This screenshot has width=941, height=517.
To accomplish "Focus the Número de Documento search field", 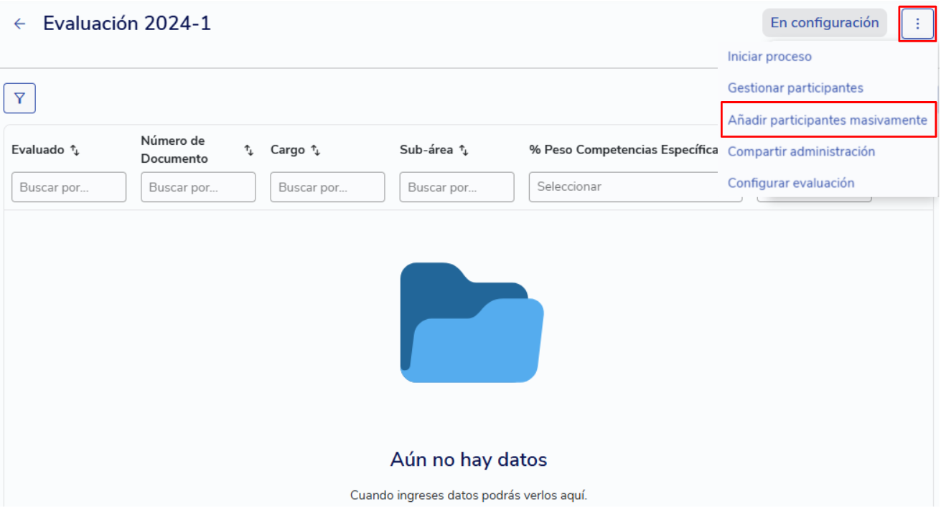I will click(198, 187).
